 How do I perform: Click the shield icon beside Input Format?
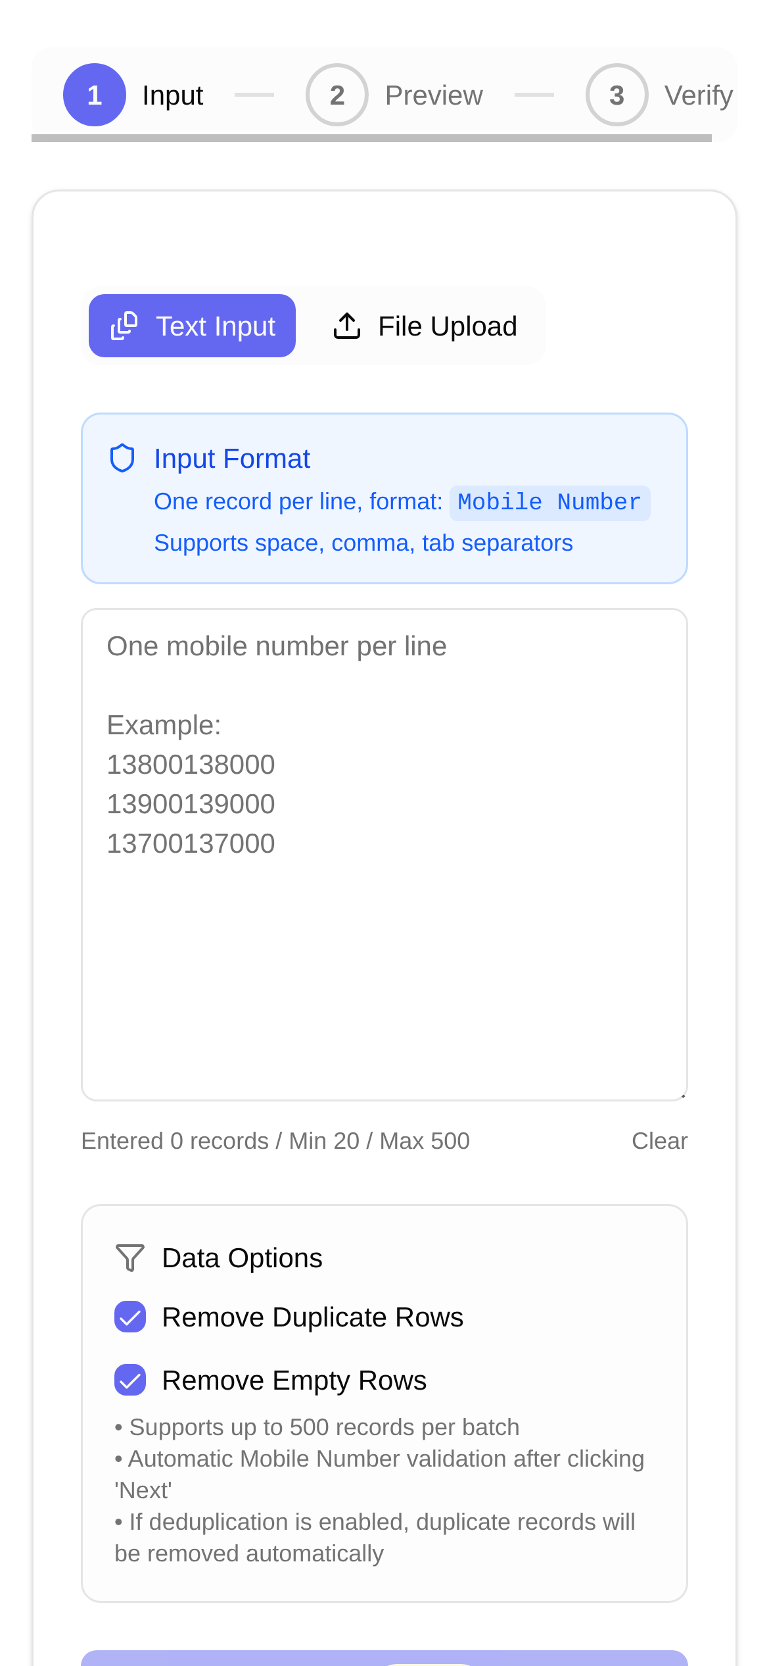(122, 459)
